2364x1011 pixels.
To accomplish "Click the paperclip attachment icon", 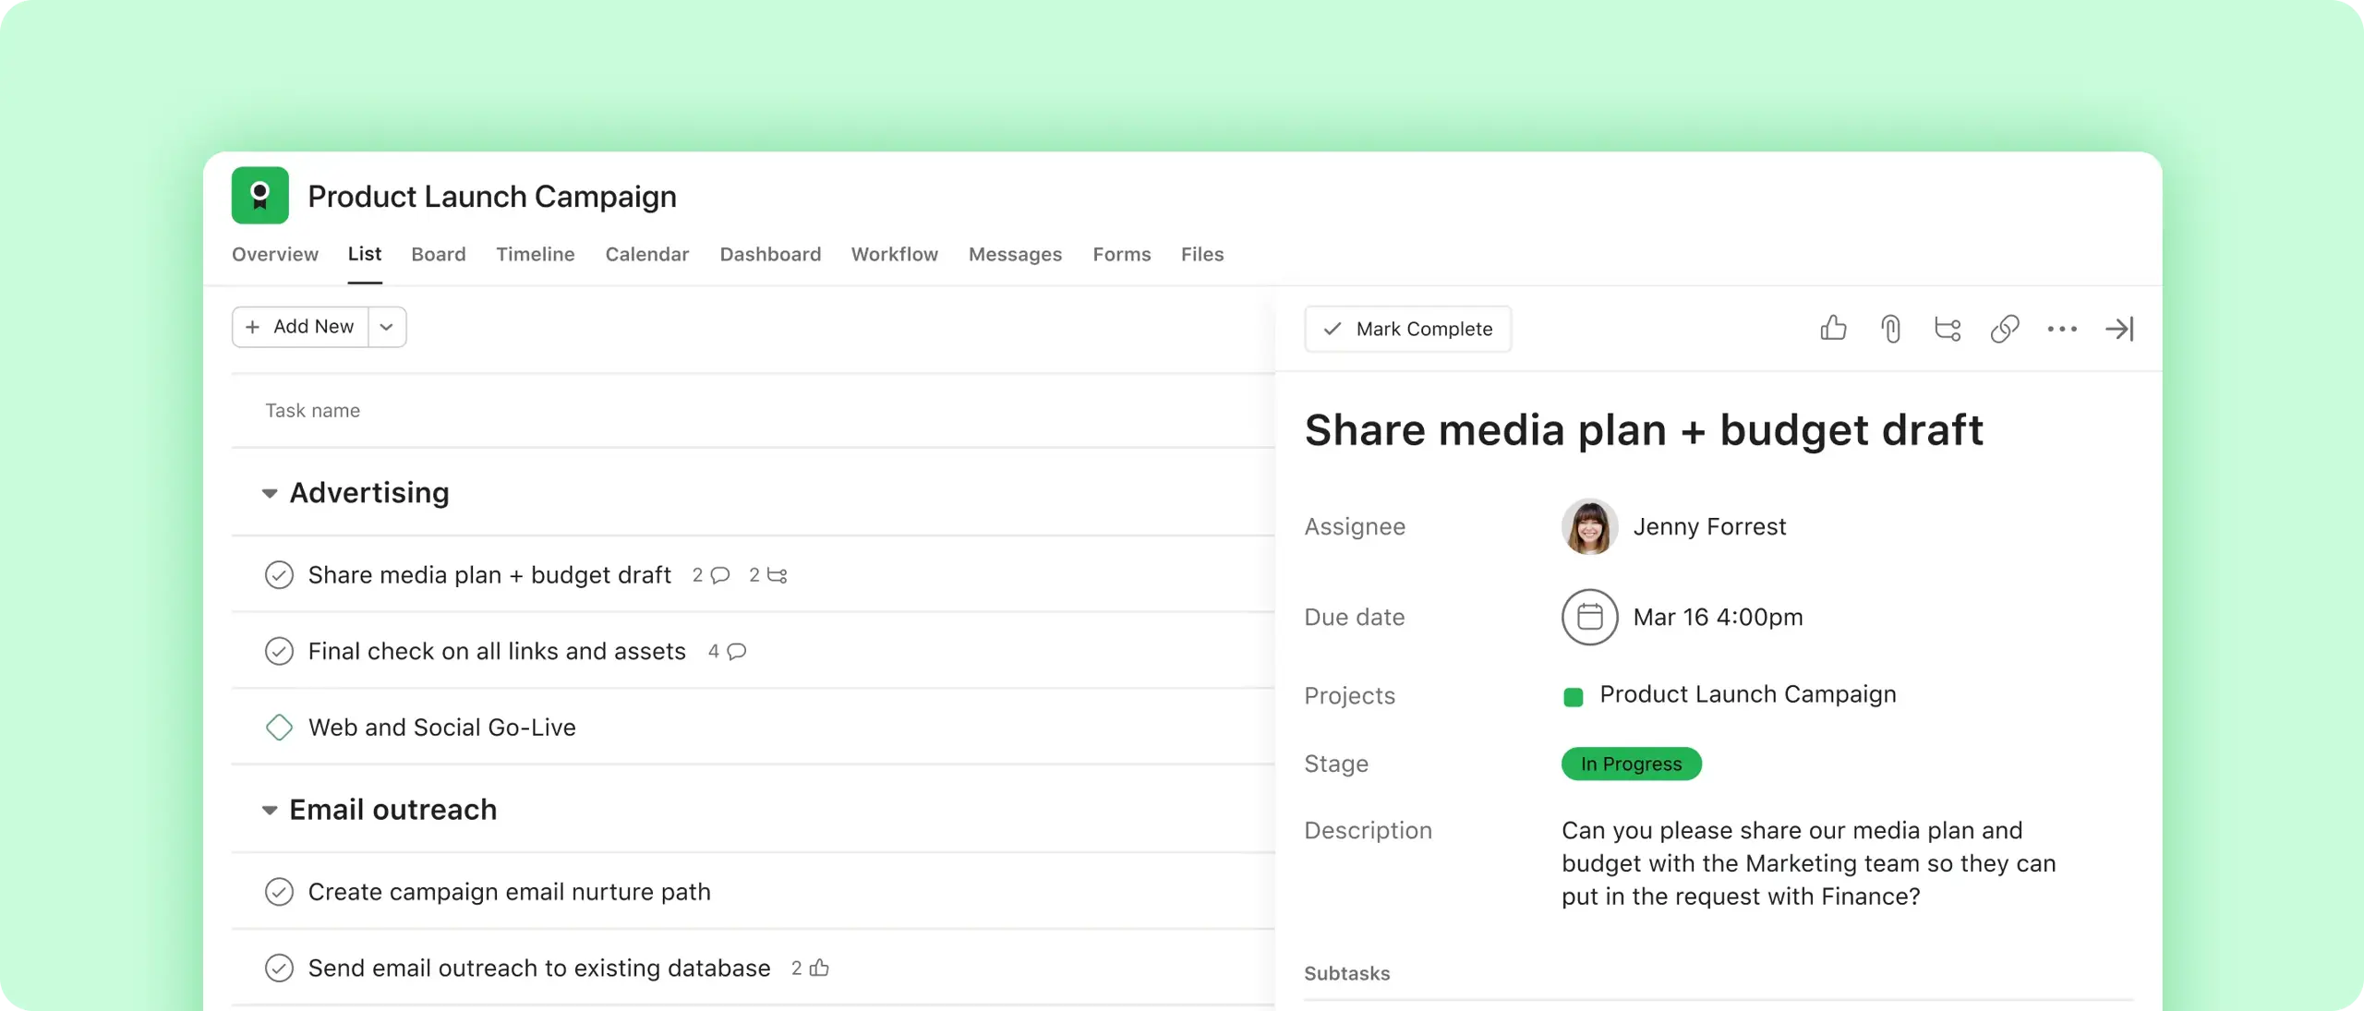I will click(1890, 329).
